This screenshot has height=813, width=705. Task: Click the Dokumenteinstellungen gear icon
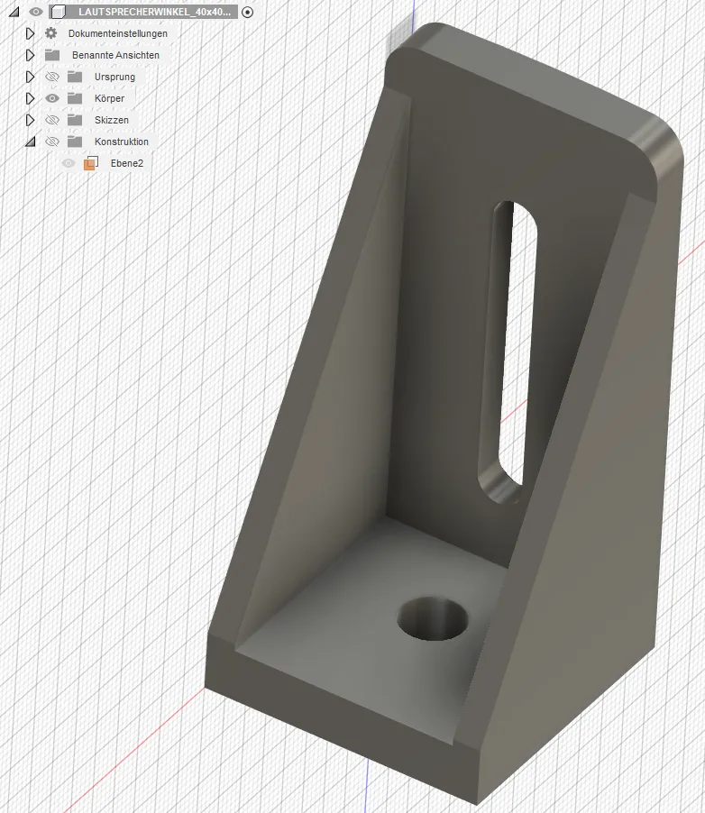click(50, 33)
